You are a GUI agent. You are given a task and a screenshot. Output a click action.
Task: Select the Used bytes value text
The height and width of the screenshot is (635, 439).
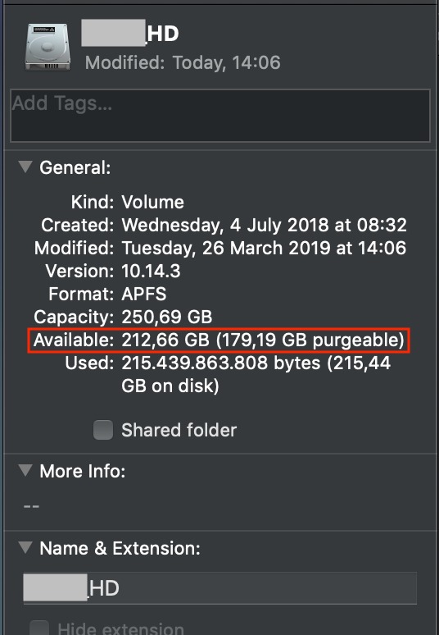[256, 374]
